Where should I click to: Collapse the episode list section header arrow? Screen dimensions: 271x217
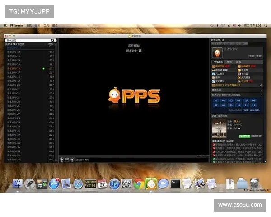tap(262, 95)
